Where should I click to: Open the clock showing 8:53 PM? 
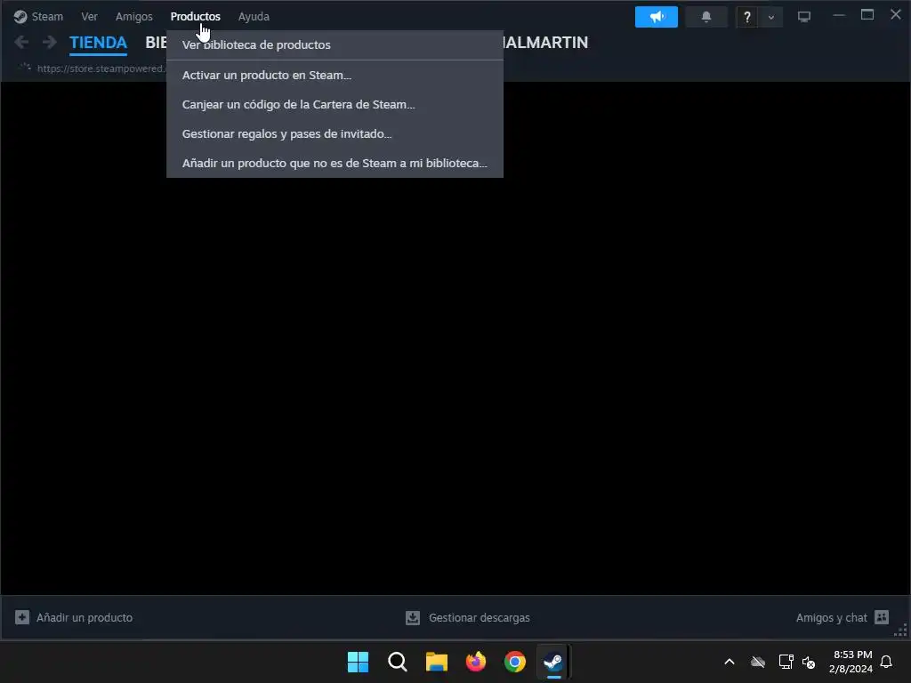[x=851, y=662]
